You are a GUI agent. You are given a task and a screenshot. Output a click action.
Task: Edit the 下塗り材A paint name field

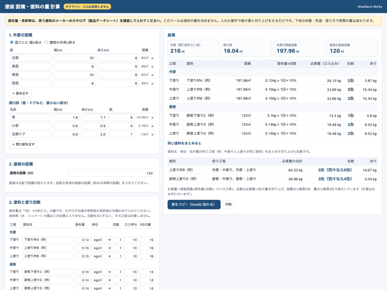[48, 240]
